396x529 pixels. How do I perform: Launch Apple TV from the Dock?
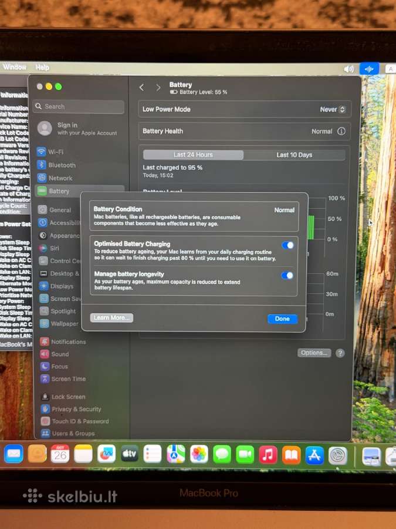point(129,454)
